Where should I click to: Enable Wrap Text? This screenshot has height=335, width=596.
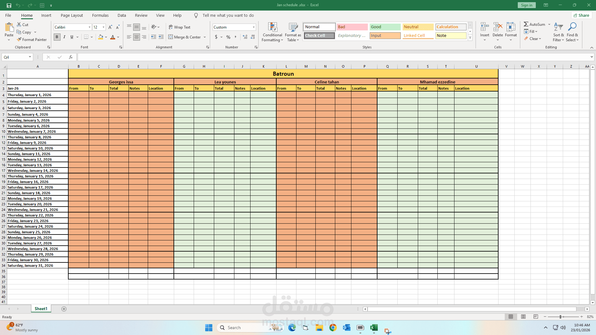coord(180,27)
